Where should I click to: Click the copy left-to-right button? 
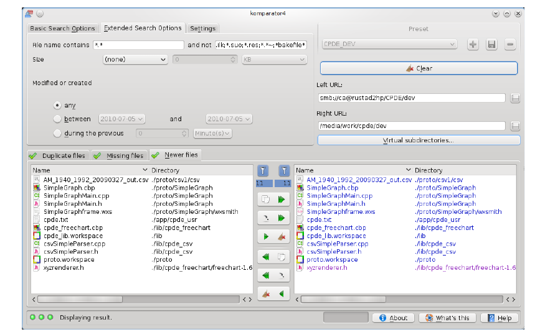273,200
